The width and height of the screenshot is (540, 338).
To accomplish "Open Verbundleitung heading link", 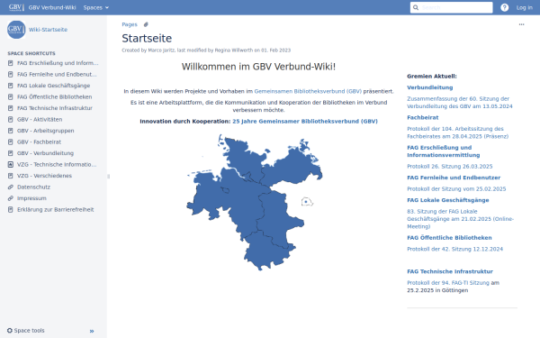I will [430, 87].
